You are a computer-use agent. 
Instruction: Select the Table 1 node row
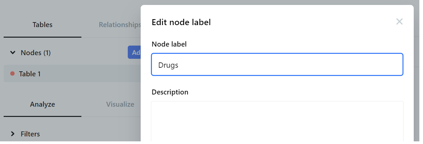coord(73,74)
